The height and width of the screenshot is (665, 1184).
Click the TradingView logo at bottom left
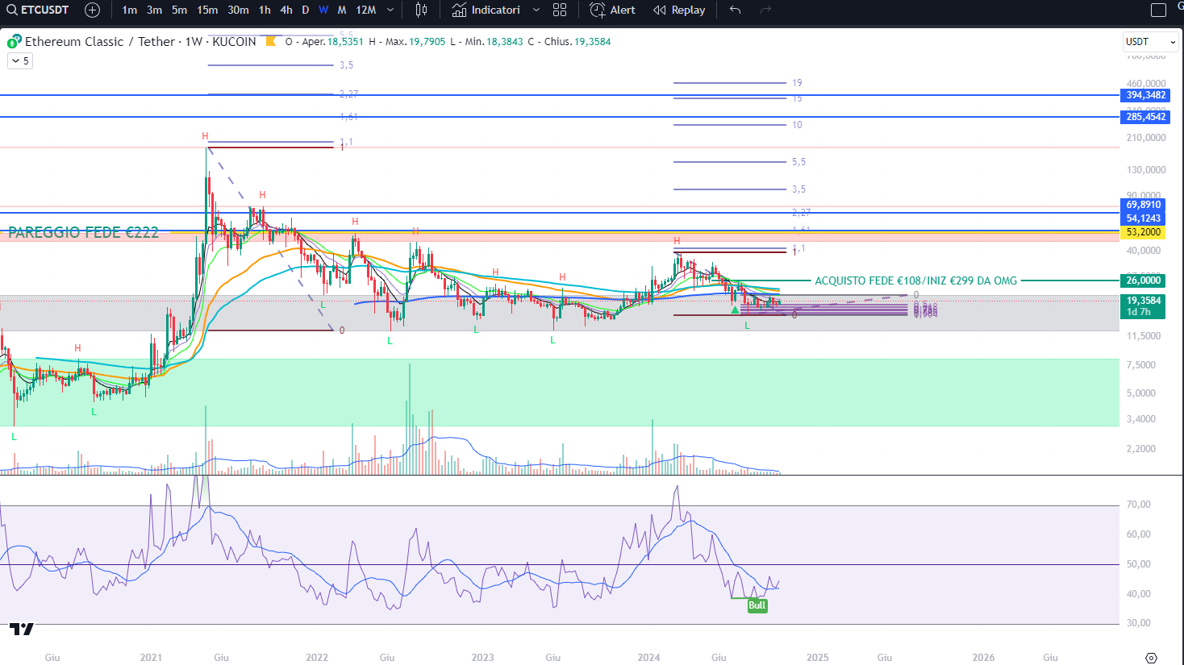(x=22, y=630)
